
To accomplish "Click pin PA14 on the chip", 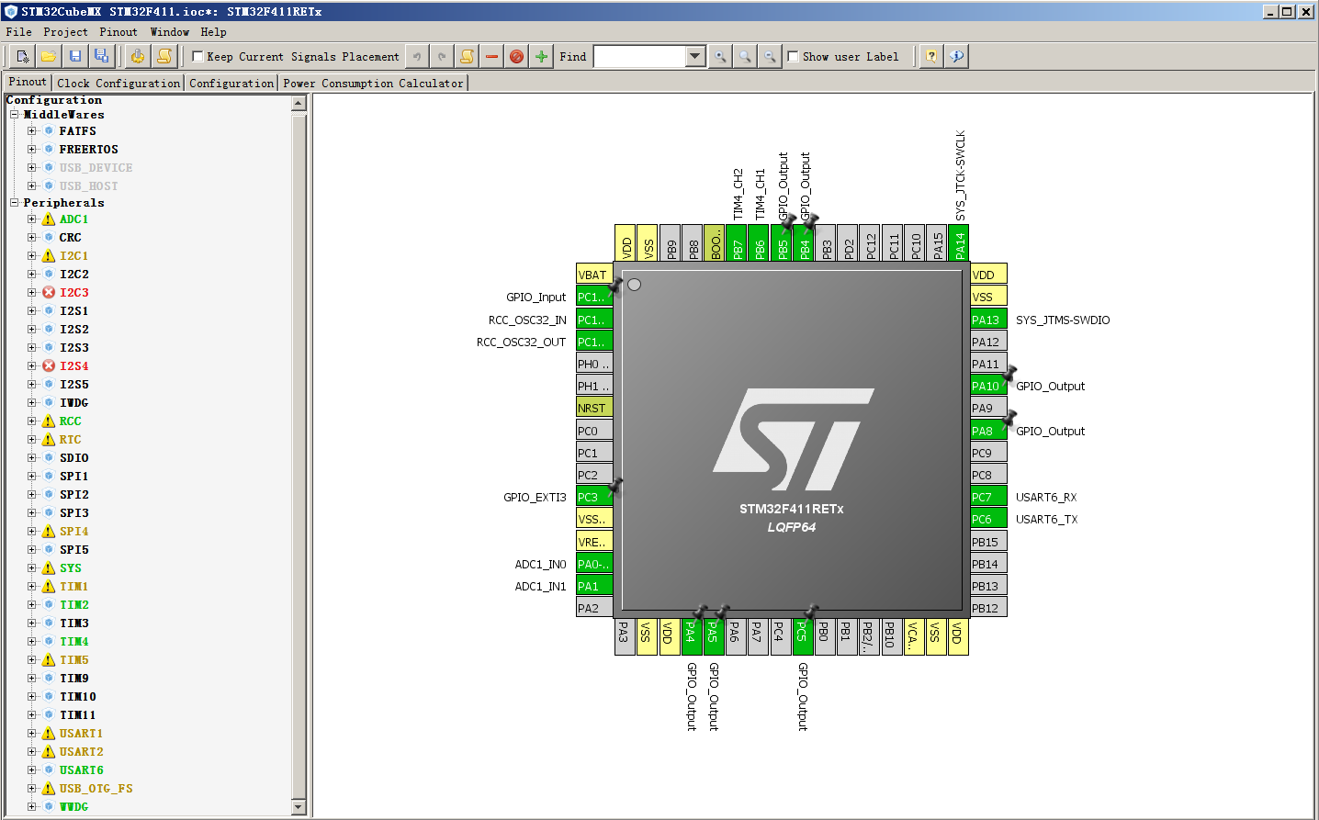I will point(959,243).
